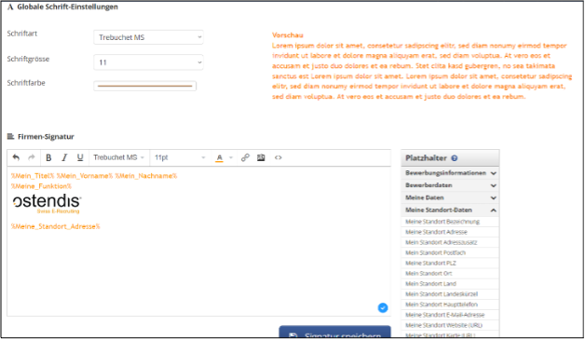The height and width of the screenshot is (339, 585).
Task: Open the Schriftart dropdown Trebuchet MS
Action: click(x=148, y=37)
